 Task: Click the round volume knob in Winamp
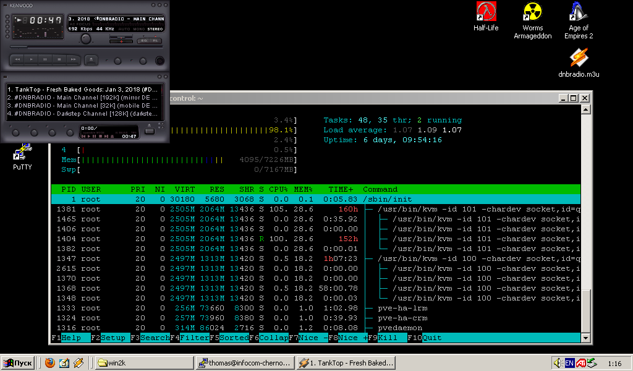(x=85, y=39)
